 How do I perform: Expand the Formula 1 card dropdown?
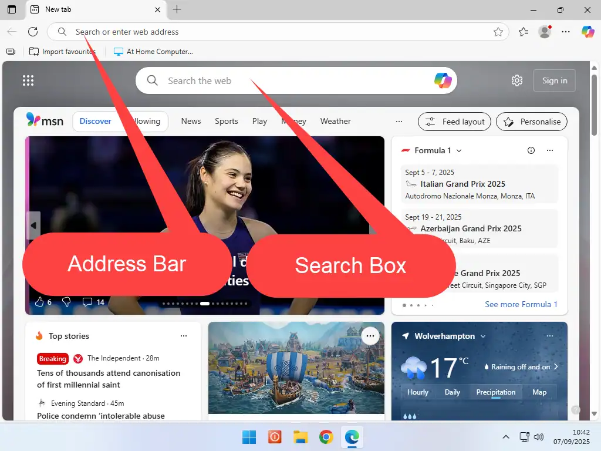[459, 150]
